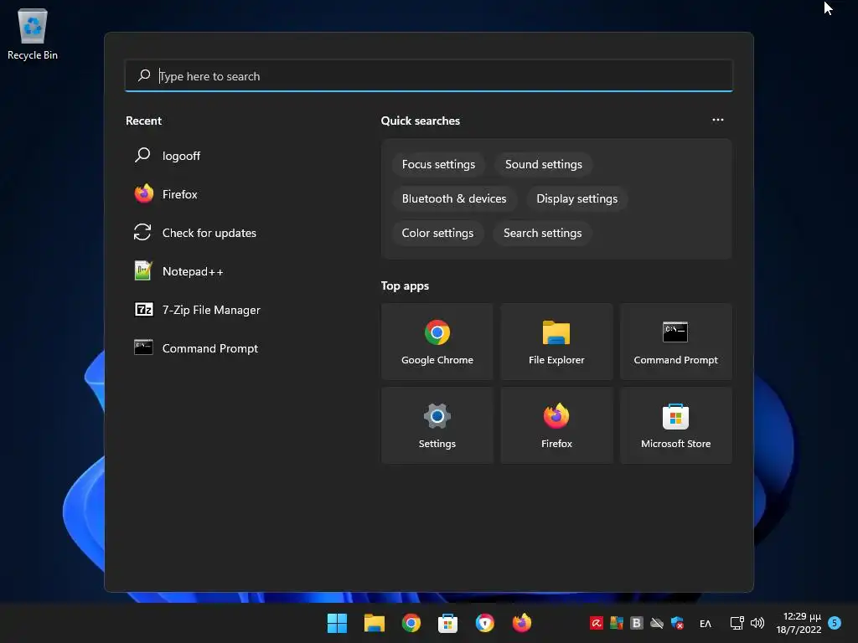Open Command Prompt tile in Top apps

pos(676,342)
